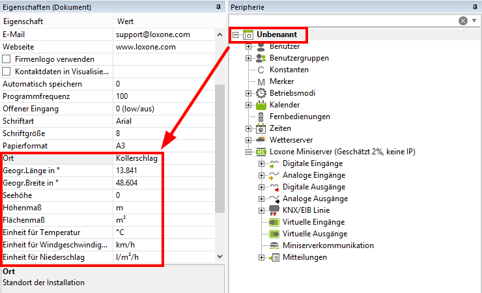Click the Benutzergruppen group icon
The image size is (482, 293).
pyautogui.click(x=261, y=58)
